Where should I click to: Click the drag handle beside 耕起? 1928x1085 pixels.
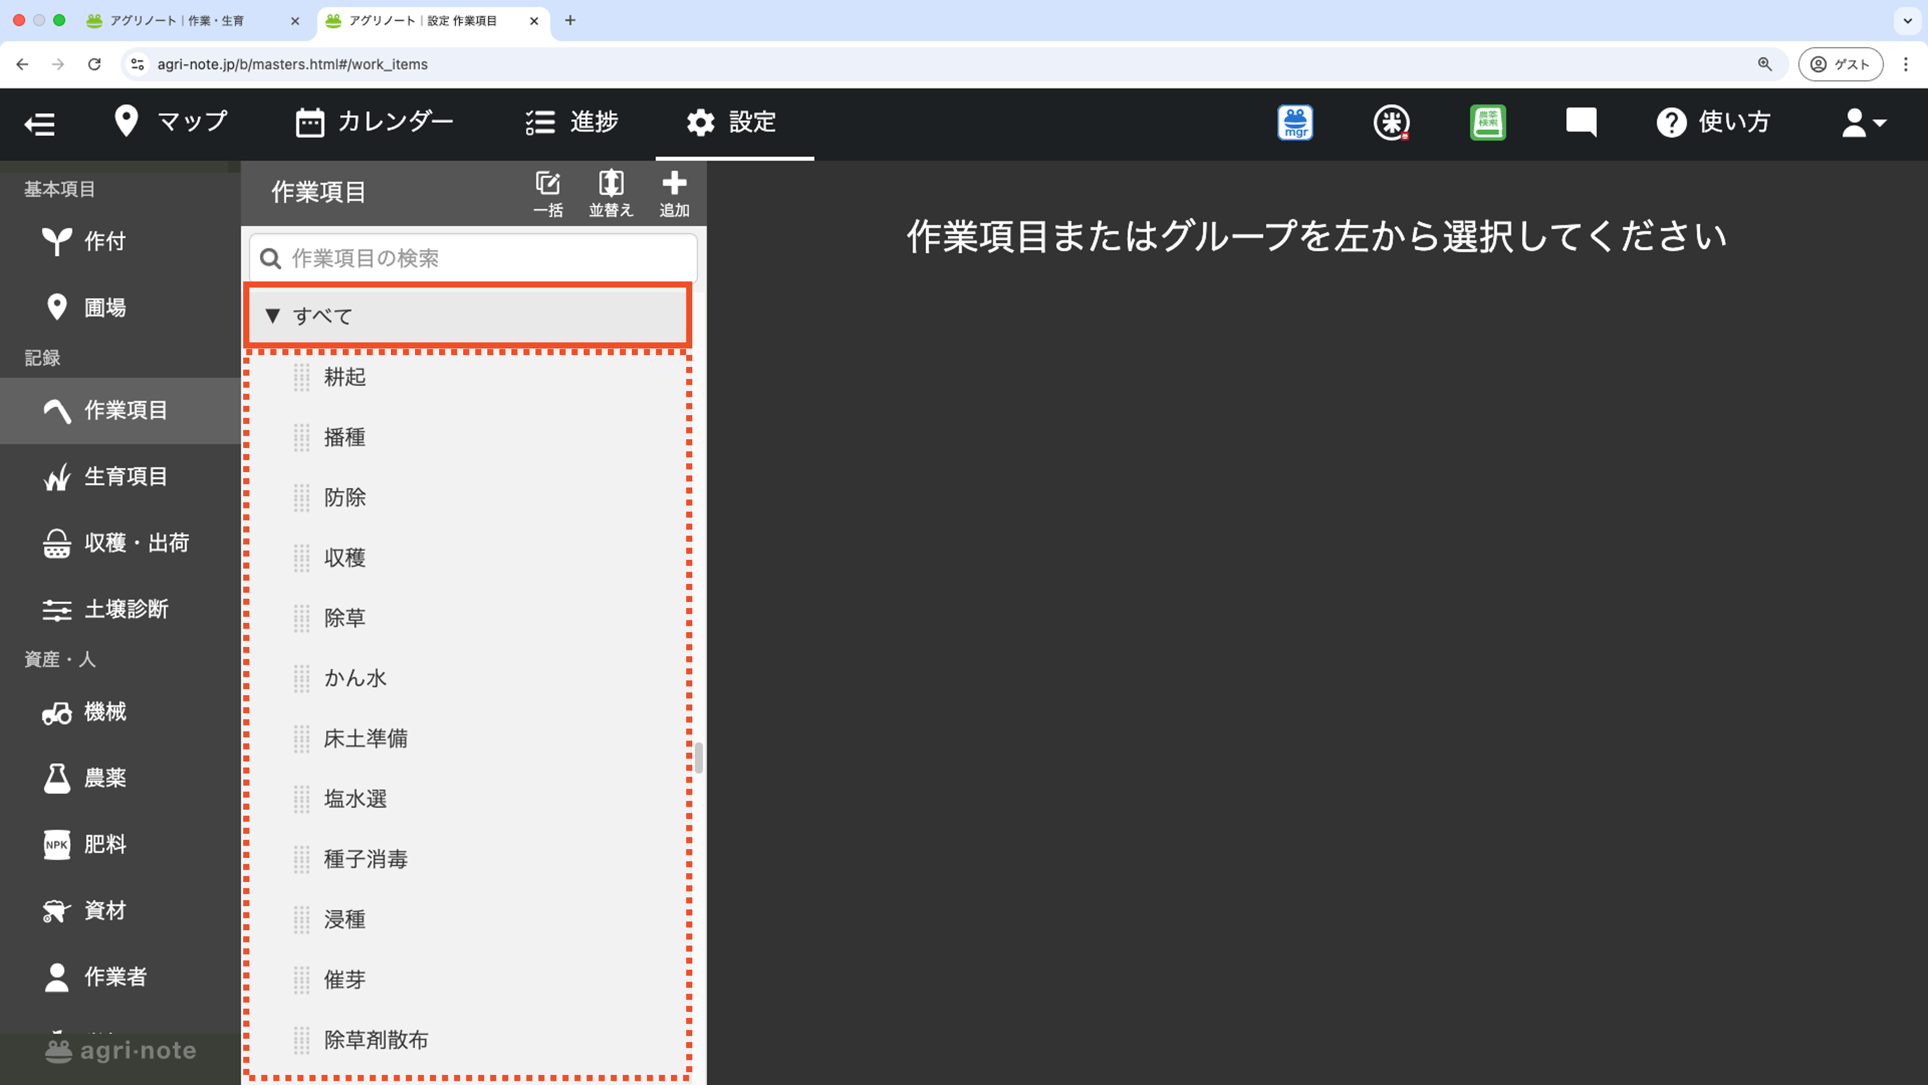point(301,377)
